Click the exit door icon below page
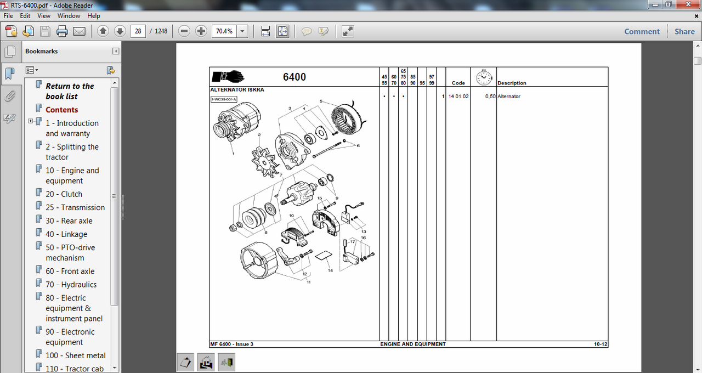Viewport: 702px width, 373px height. click(227, 362)
